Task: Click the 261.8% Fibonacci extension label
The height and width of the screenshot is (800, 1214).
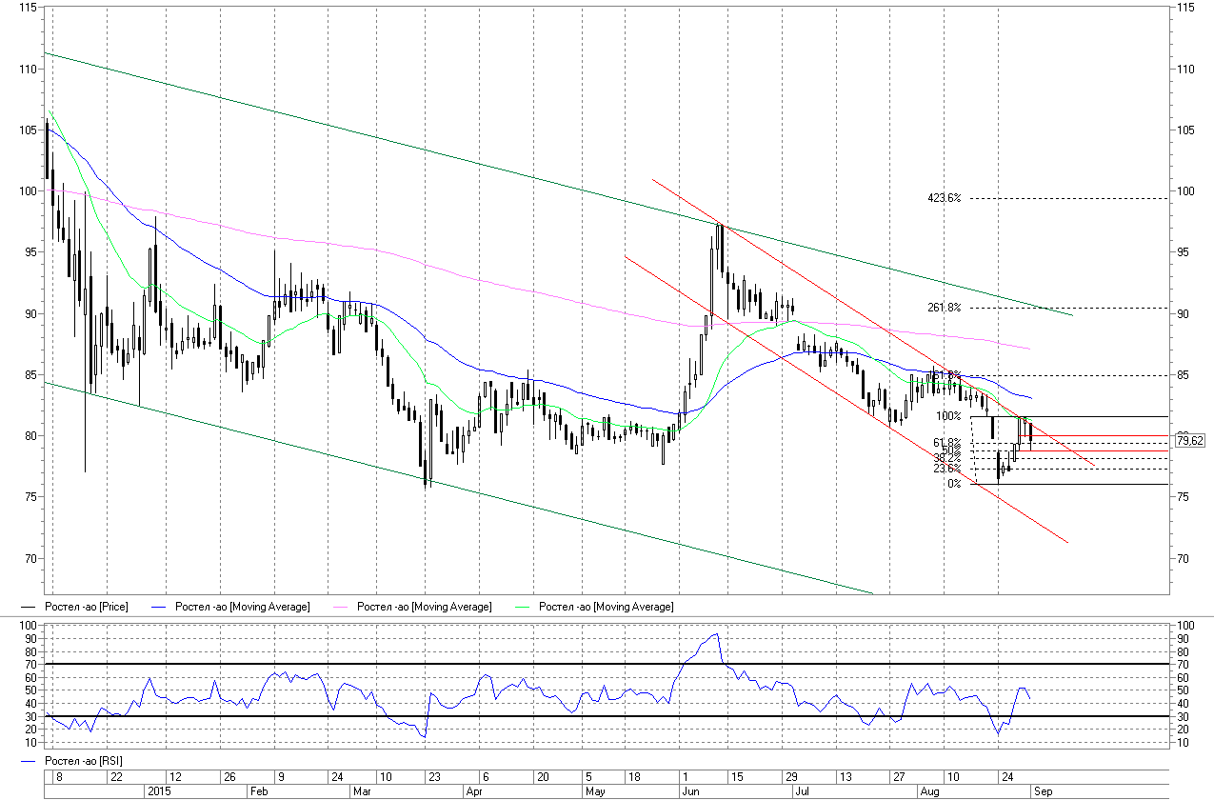Action: point(944,308)
